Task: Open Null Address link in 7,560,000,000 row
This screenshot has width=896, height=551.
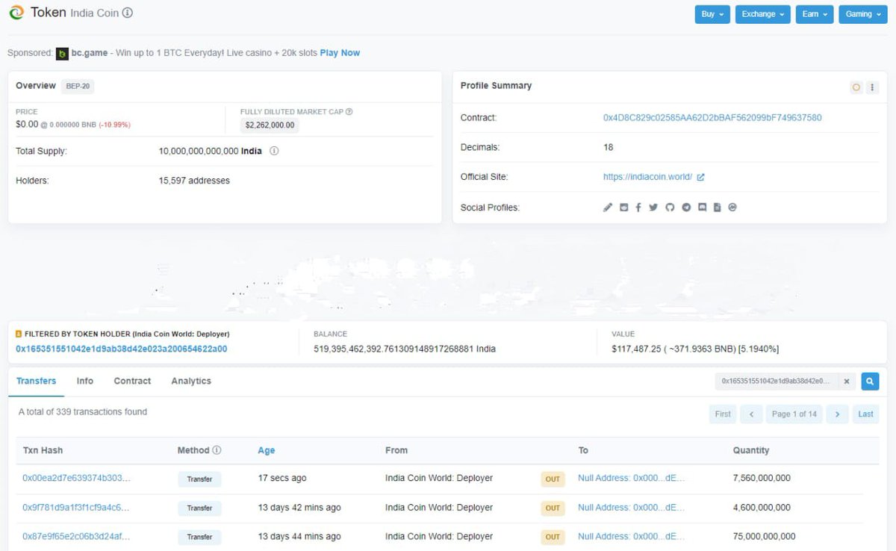Action: (x=631, y=478)
